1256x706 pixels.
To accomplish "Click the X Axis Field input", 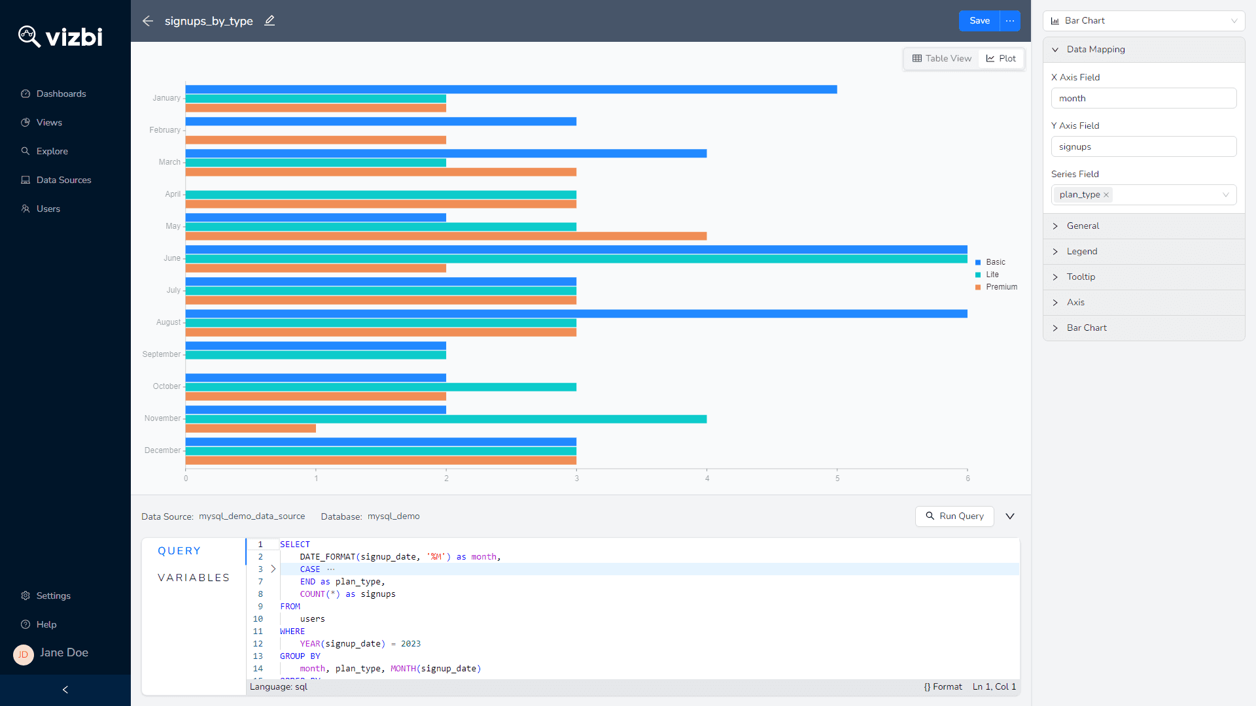I will [x=1143, y=98].
